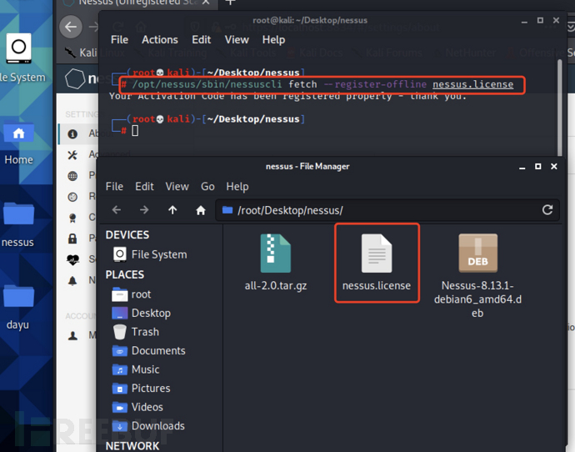The height and width of the screenshot is (452, 575).
Task: Close the File Manager window
Action: 554,166
